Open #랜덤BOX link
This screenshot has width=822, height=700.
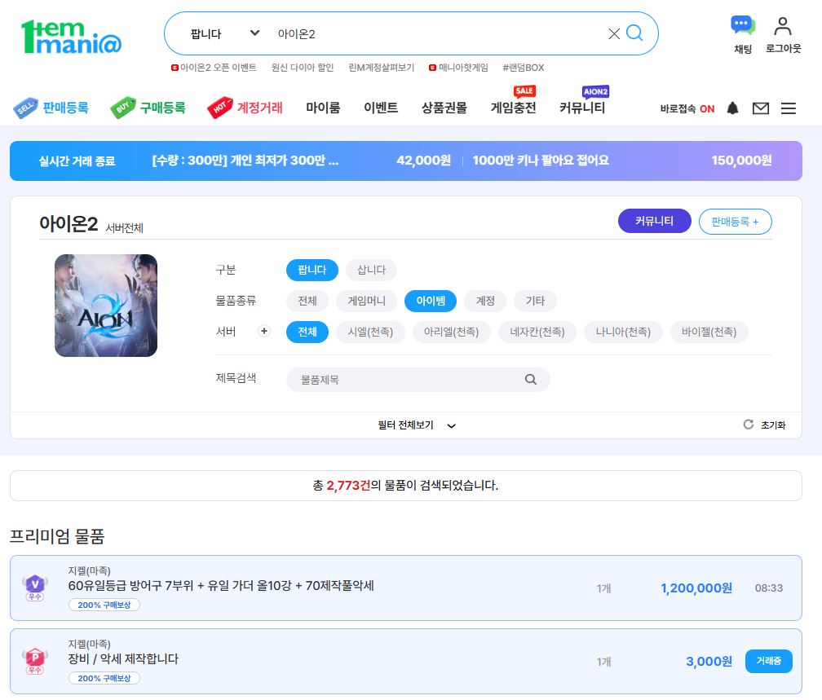524,68
